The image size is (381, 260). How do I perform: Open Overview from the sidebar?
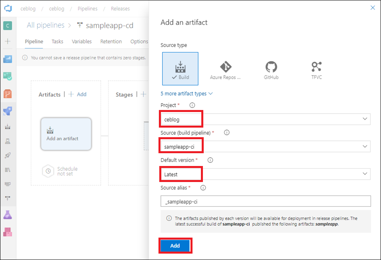click(x=8, y=59)
